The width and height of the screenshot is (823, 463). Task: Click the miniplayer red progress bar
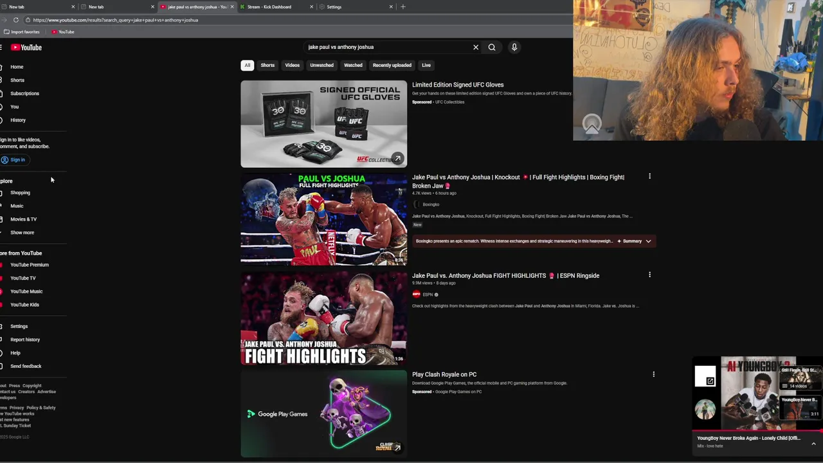pos(757,431)
